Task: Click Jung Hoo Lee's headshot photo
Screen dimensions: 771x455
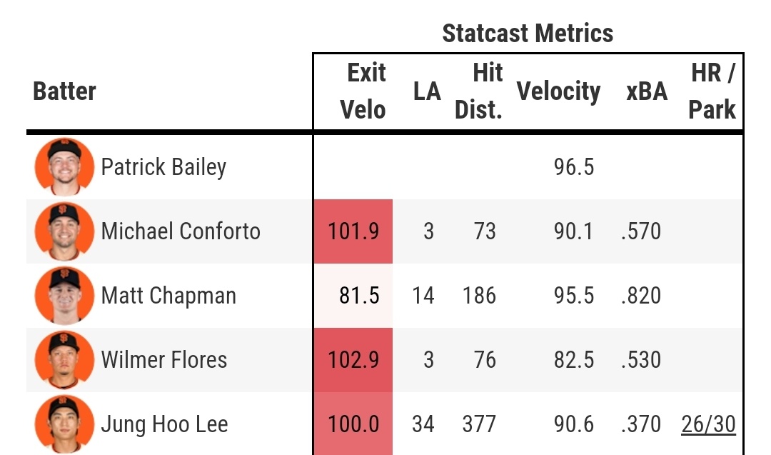Action: click(x=64, y=424)
